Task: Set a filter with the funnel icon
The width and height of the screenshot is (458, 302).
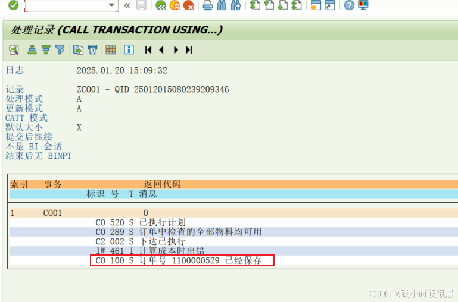Action: point(60,50)
